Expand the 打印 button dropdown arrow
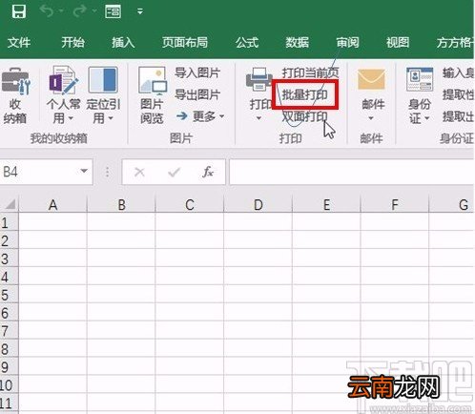The image size is (475, 414). 258,118
